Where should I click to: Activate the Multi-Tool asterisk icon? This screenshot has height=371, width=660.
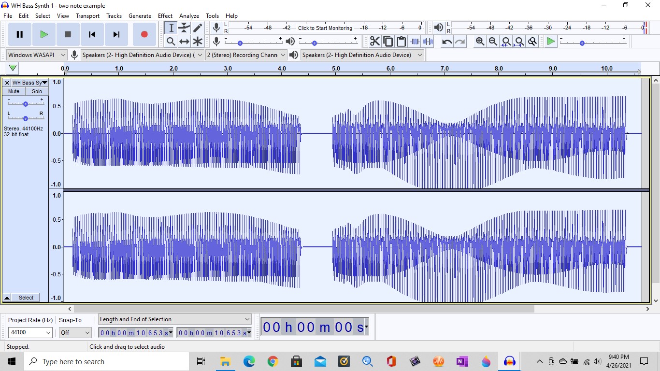pyautogui.click(x=198, y=42)
